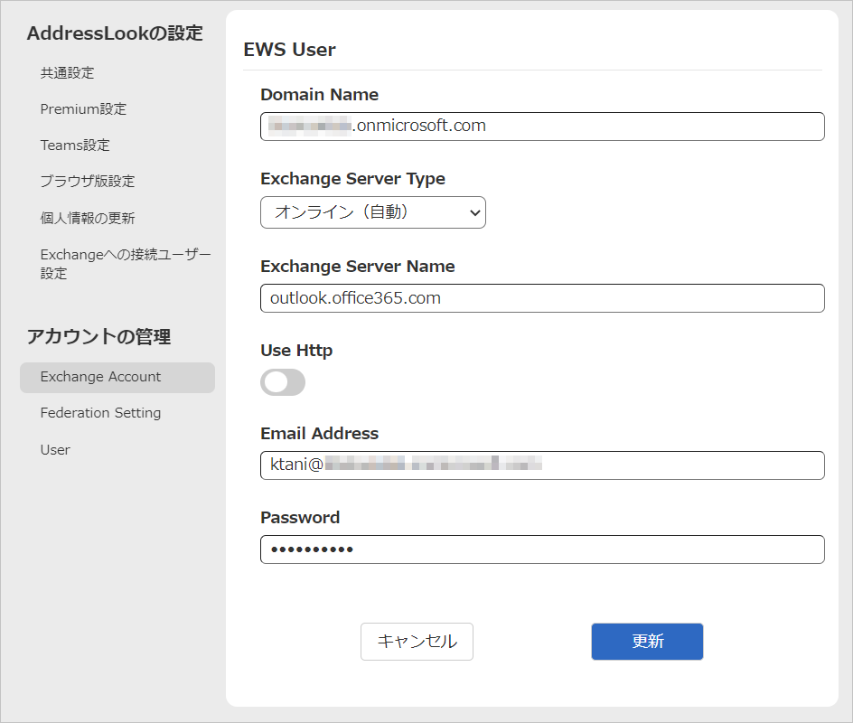Image resolution: width=853 pixels, height=723 pixels.
Task: Click the Password label
Action: pos(300,517)
